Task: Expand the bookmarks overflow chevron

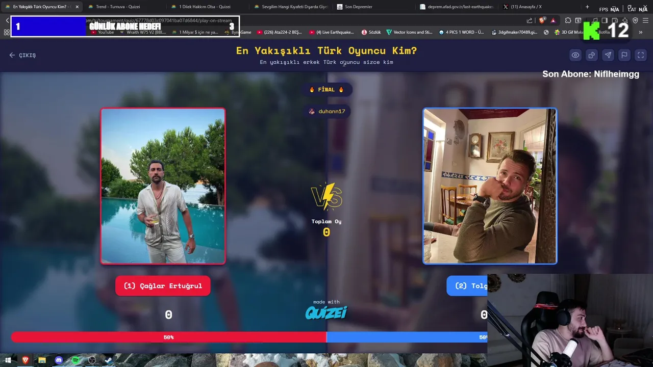Action: pos(641,32)
